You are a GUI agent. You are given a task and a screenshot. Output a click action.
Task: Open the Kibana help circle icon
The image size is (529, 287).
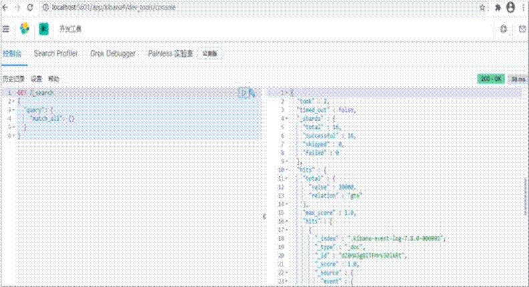(x=504, y=29)
